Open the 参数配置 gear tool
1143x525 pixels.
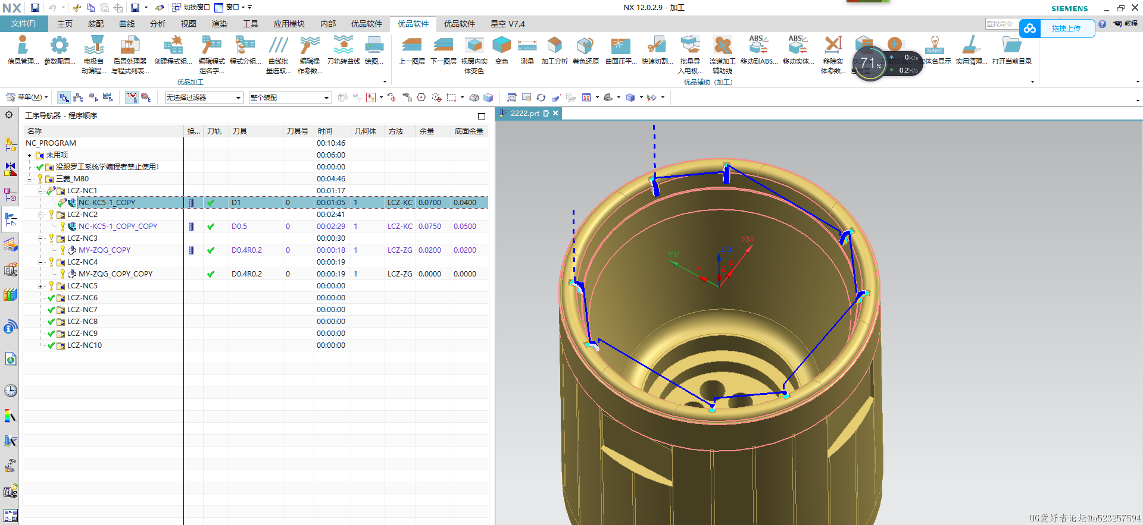pos(60,51)
